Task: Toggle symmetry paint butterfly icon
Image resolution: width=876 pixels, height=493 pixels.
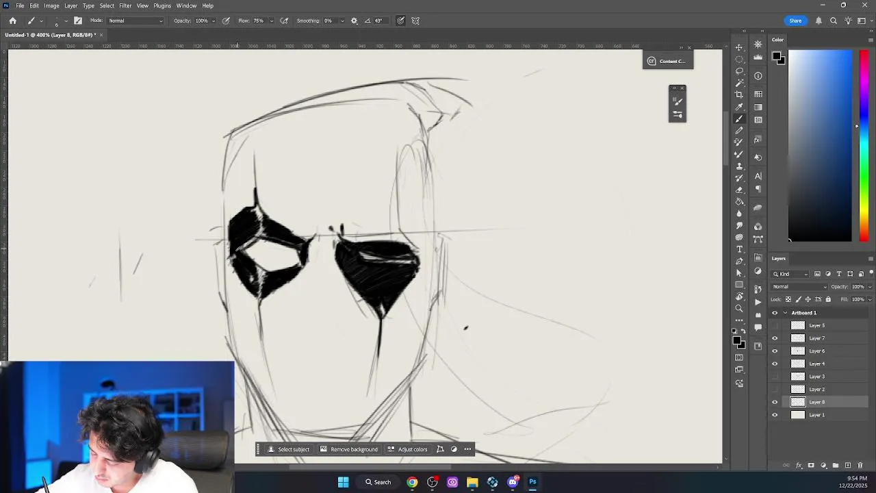Action: 415,21
